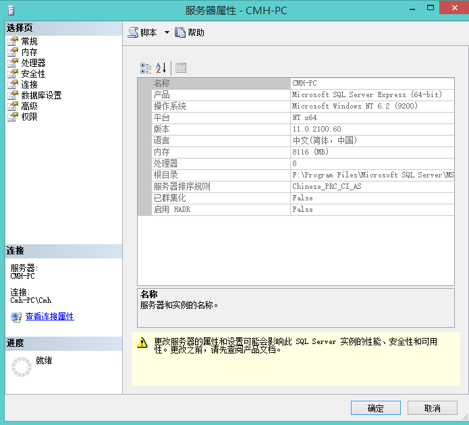Select the 常规 (General) page

coord(29,41)
